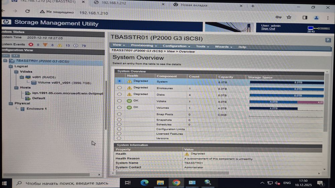Click the HP logo icon

(x=6, y=22)
